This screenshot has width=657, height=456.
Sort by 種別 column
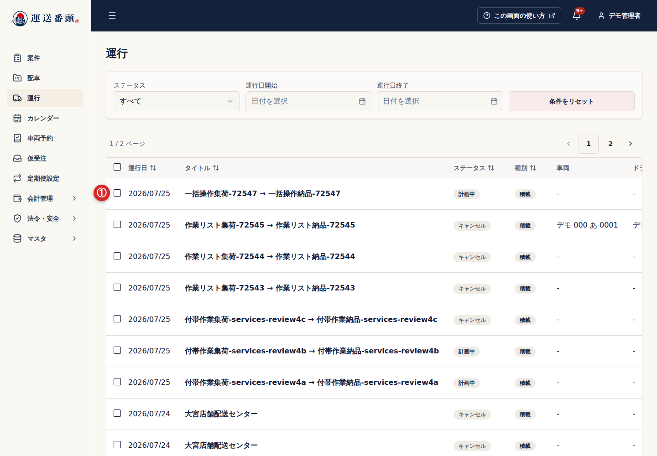525,168
